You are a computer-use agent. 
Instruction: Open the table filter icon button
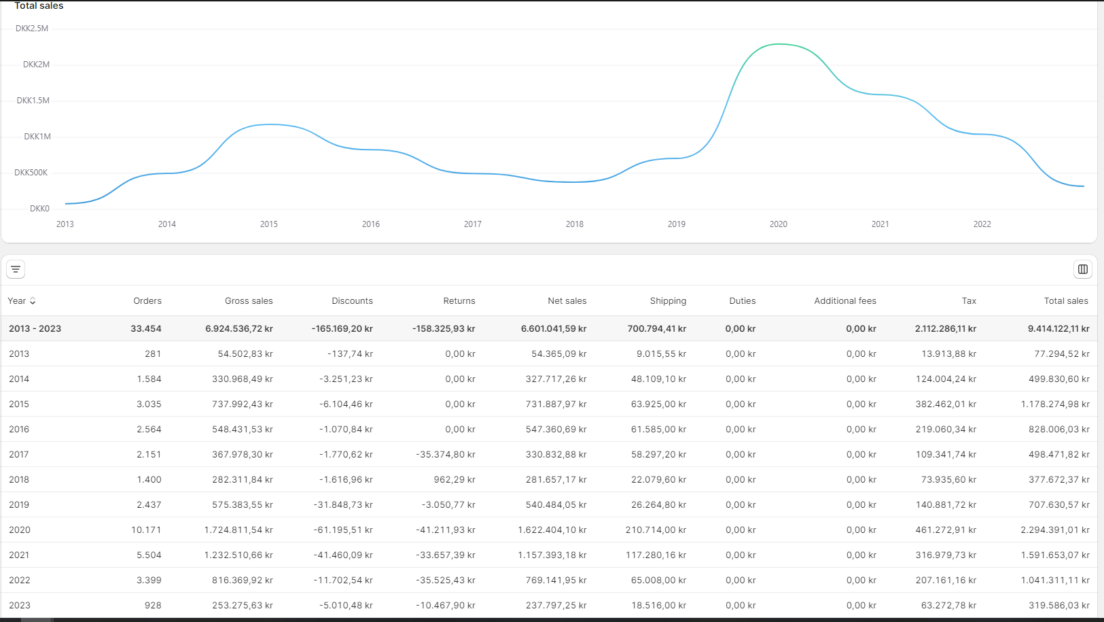(x=16, y=270)
